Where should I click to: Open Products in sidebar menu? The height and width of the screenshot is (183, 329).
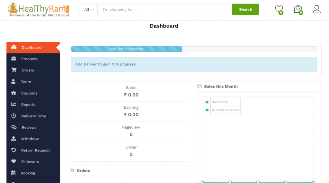pyautogui.click(x=33, y=59)
